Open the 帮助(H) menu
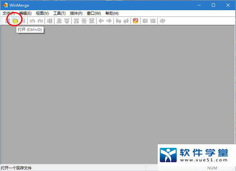This screenshot has height=171, width=236. click(112, 13)
